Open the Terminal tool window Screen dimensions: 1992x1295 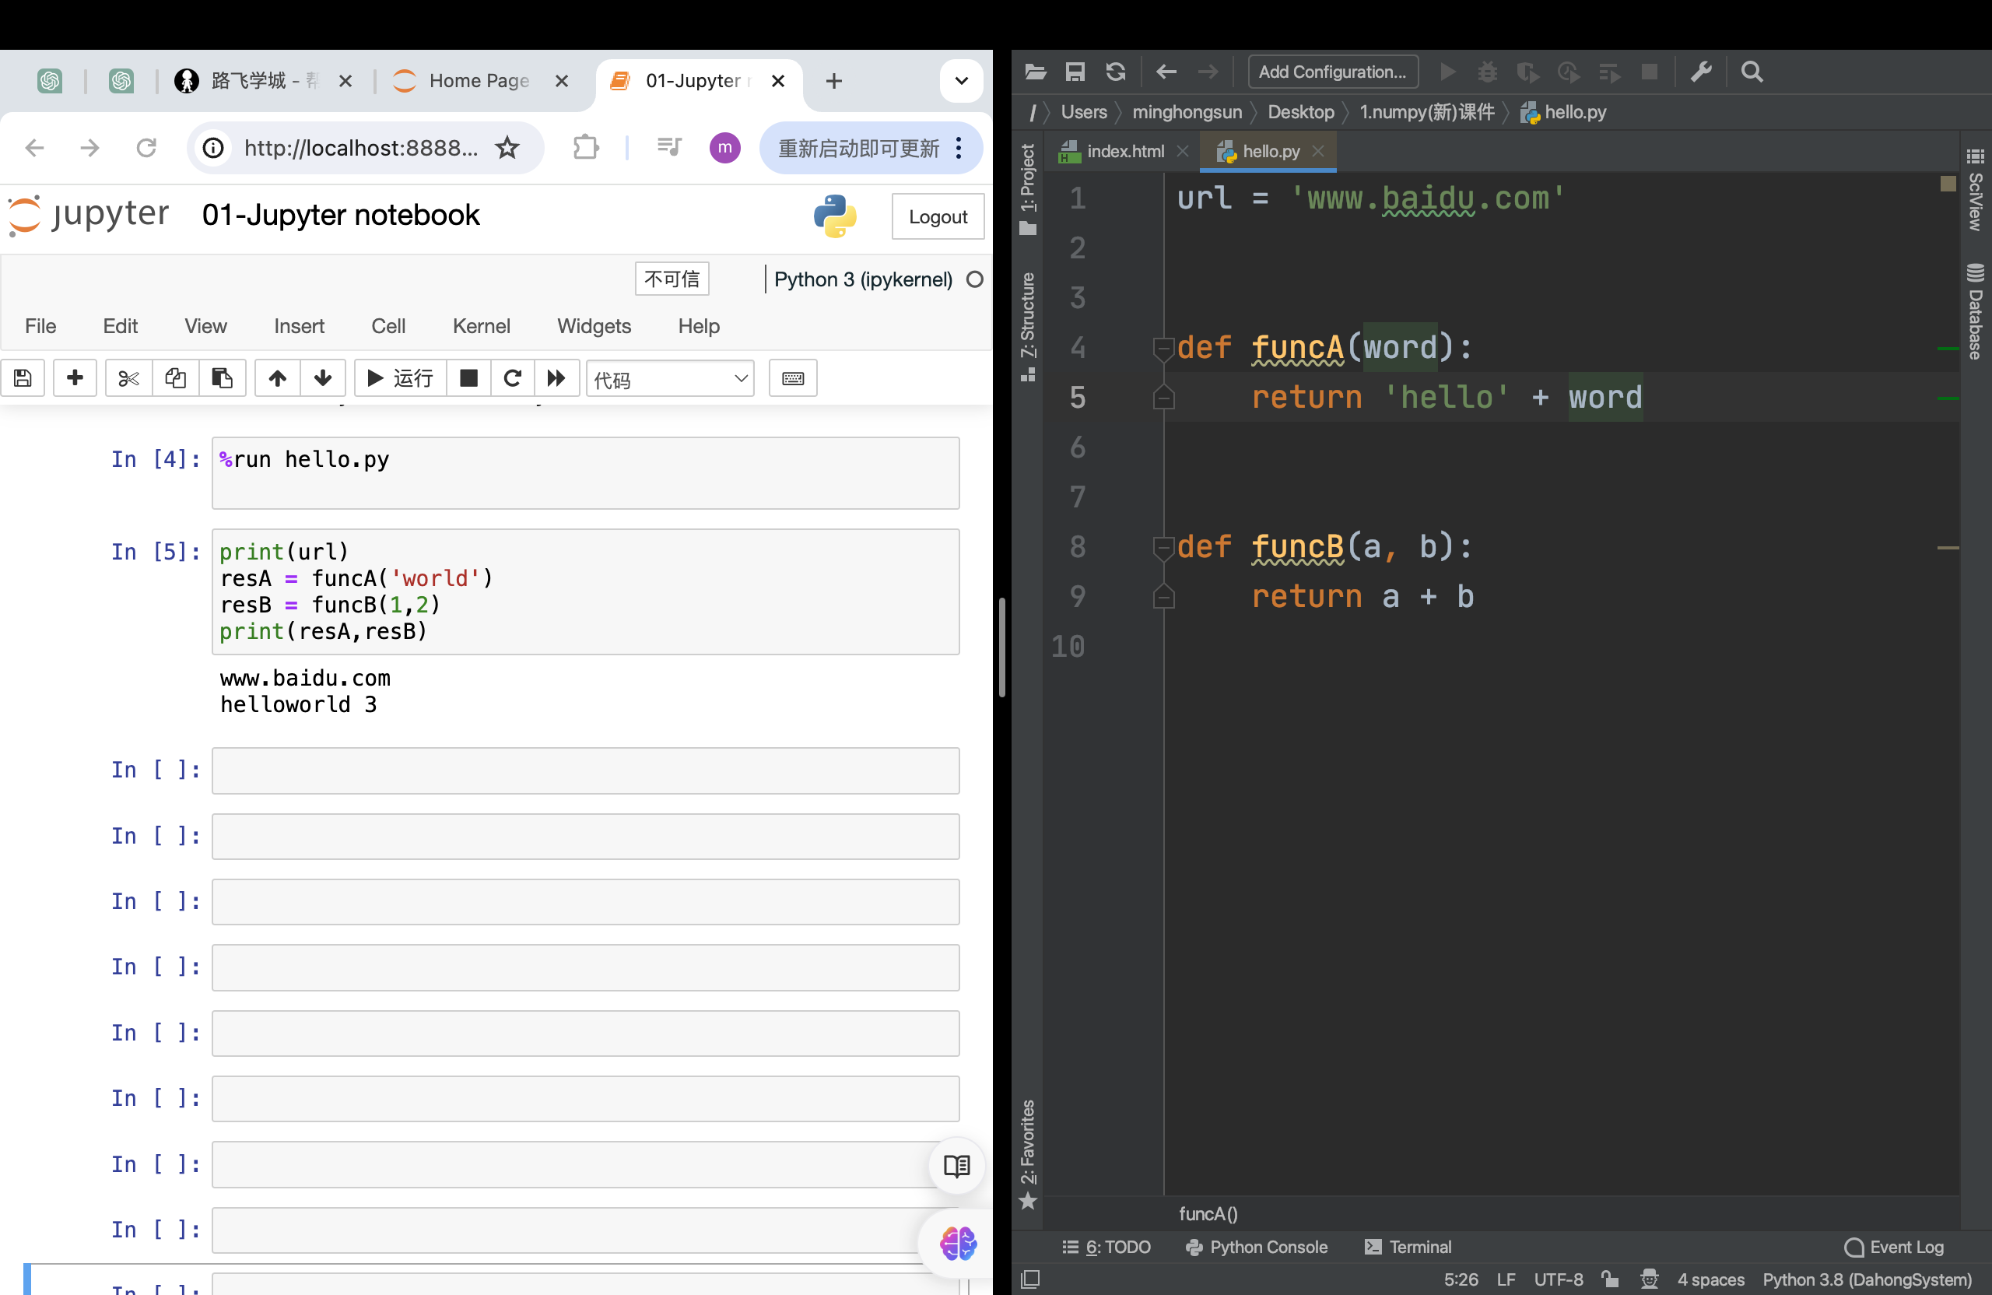(x=1408, y=1248)
